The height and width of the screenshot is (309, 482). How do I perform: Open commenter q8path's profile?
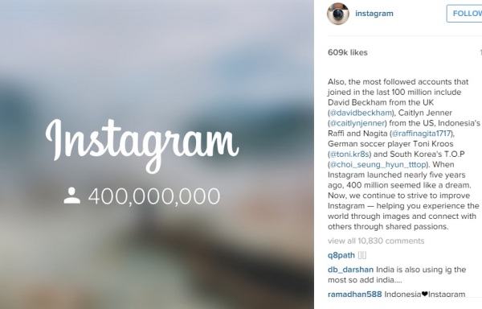[x=341, y=255]
